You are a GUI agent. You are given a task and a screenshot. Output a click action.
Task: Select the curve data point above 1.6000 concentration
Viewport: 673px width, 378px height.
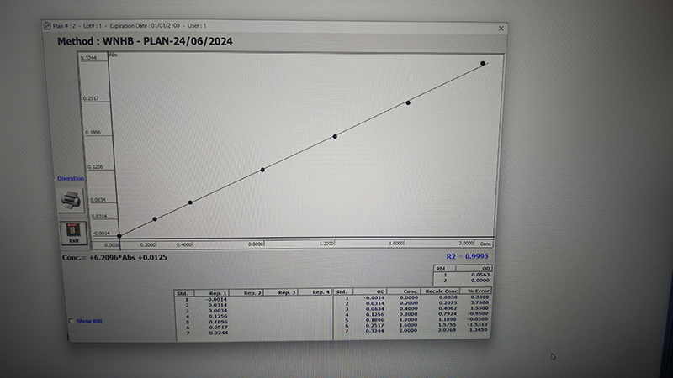(x=408, y=102)
